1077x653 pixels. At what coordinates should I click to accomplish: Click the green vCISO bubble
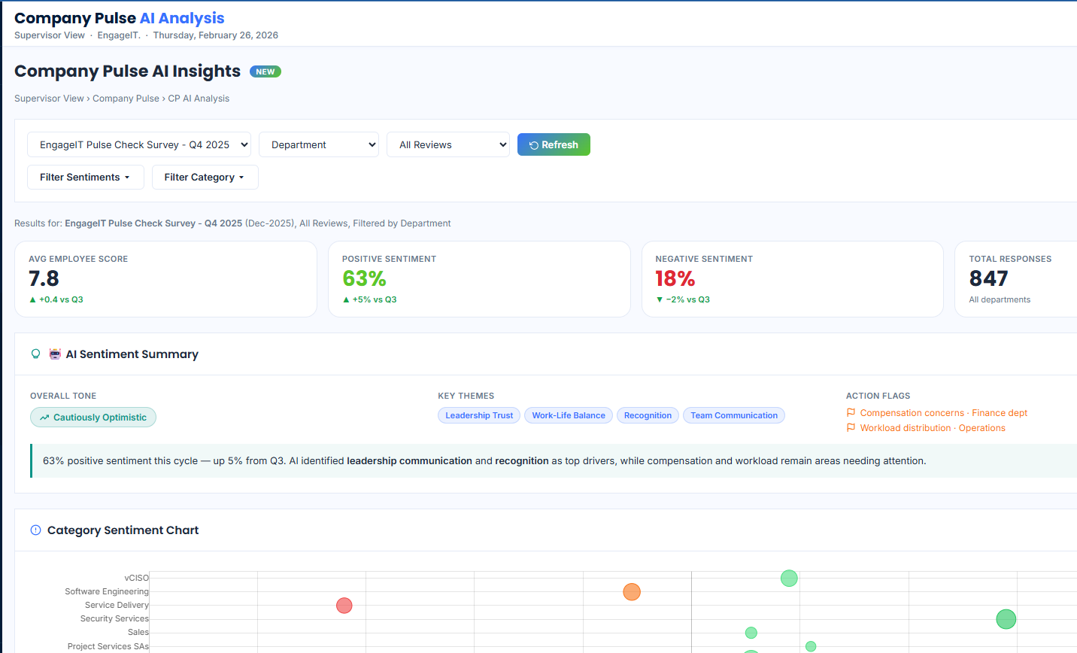(789, 579)
